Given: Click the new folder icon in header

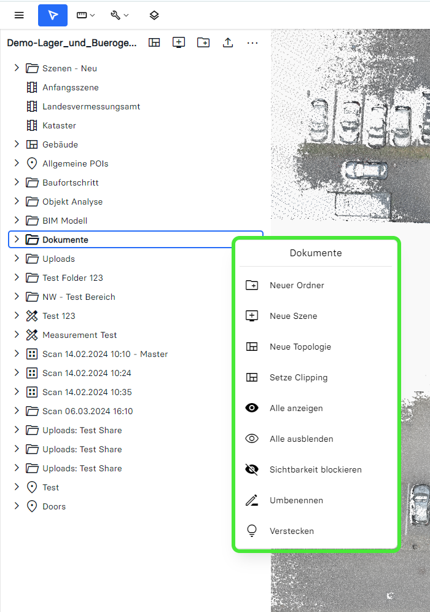Looking at the screenshot, I should [203, 42].
